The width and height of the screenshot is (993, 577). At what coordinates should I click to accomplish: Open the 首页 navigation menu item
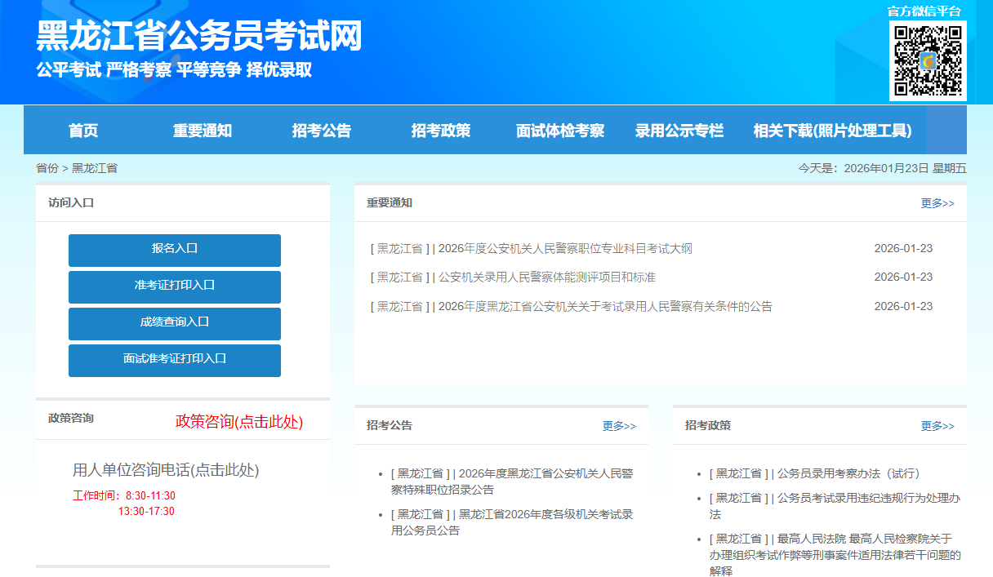83,131
